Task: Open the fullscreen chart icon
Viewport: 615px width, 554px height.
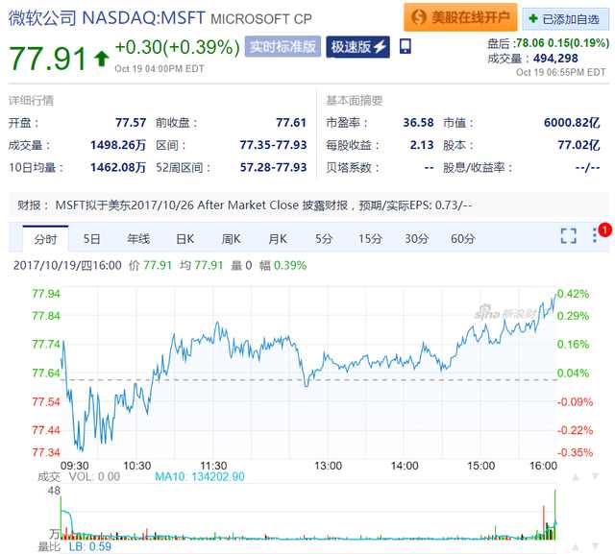Action: [568, 236]
